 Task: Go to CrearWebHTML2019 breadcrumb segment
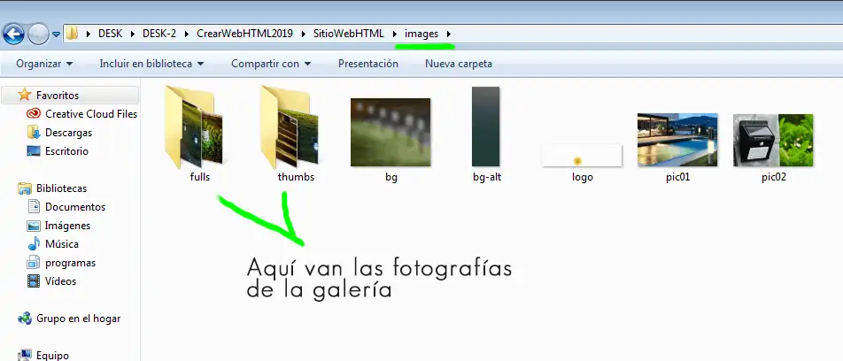pos(244,34)
